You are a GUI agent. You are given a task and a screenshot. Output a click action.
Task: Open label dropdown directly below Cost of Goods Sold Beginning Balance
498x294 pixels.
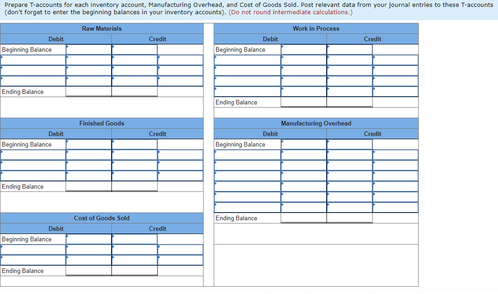click(33, 250)
